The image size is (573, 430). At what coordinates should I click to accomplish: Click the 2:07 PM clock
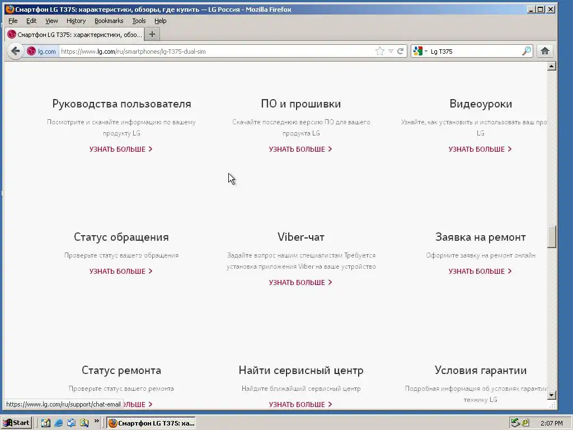(x=551, y=423)
